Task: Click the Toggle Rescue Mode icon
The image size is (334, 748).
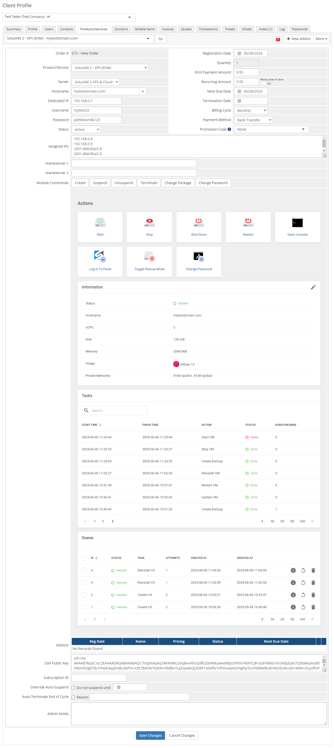Action: click(x=149, y=257)
